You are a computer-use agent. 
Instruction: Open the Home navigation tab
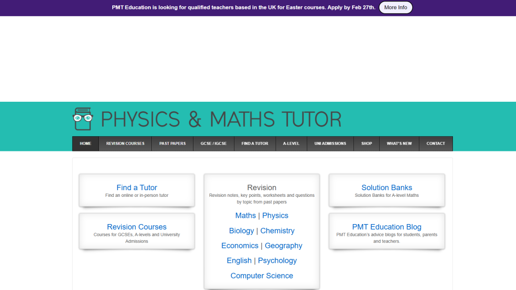click(86, 143)
